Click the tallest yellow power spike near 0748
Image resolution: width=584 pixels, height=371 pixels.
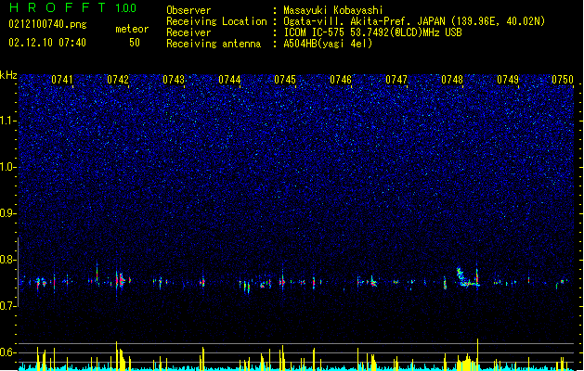[477, 354]
